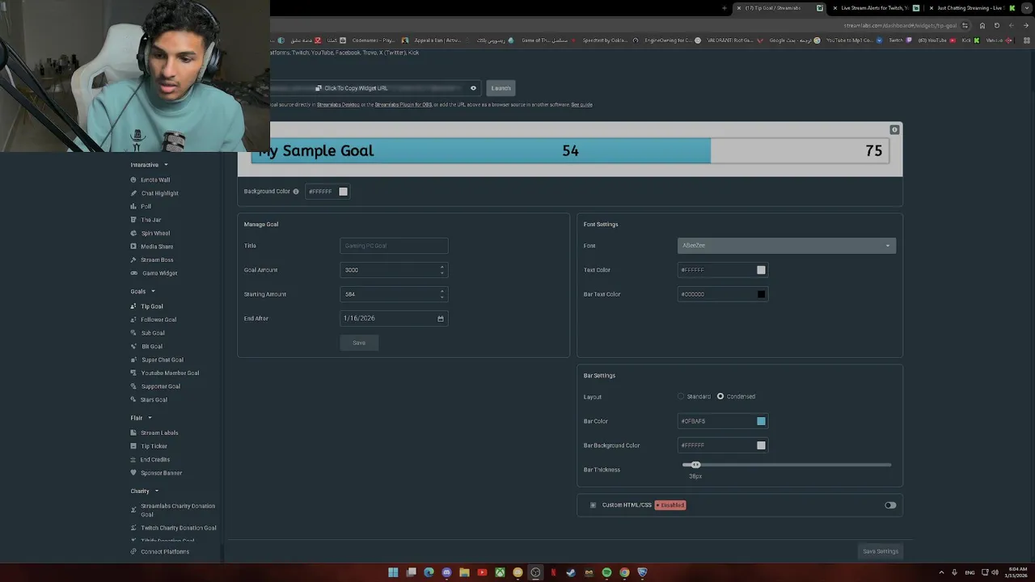Toggle widget URL visibility eye icon
This screenshot has width=1035, height=582.
click(x=473, y=88)
